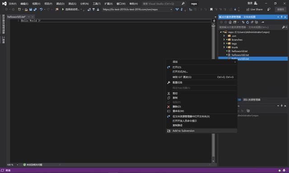Click the Open File folder toolbar icon
The width and height of the screenshot is (289, 173).
26,9
